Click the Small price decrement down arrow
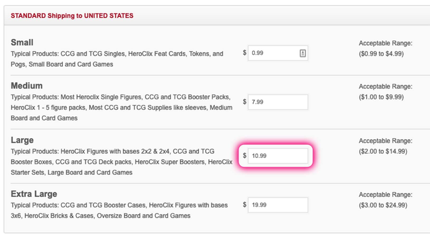 coord(303,54)
